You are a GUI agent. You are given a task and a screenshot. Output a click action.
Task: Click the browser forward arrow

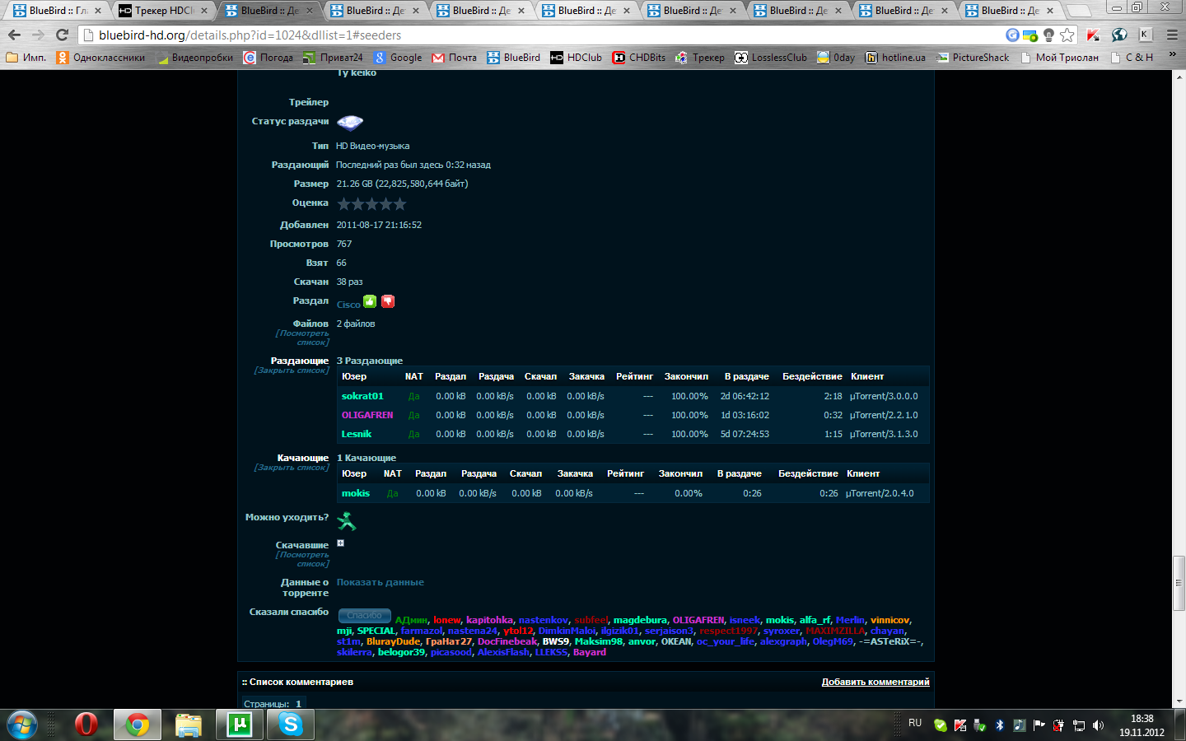click(x=38, y=35)
